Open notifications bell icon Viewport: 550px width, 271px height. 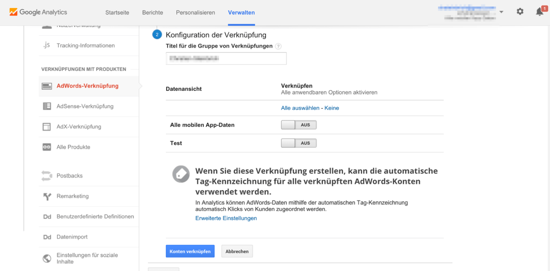pyautogui.click(x=539, y=12)
